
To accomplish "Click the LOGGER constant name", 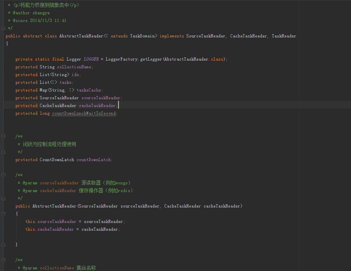I will tap(91, 59).
